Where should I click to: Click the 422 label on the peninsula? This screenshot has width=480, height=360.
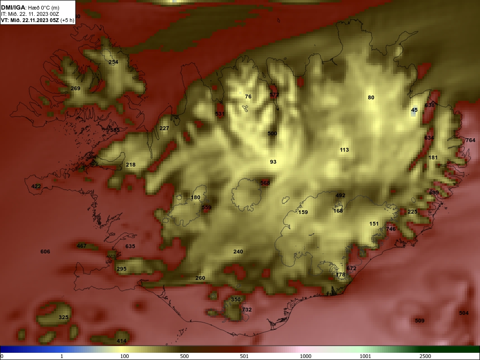36,186
